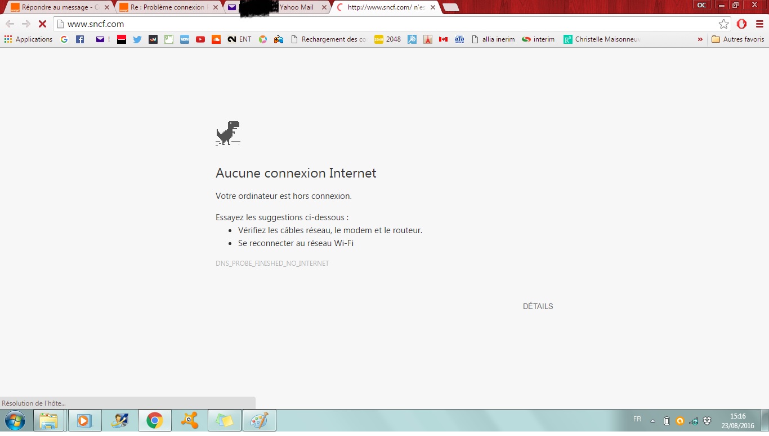Expand the hidden bookmarks overflow chevron

[700, 39]
